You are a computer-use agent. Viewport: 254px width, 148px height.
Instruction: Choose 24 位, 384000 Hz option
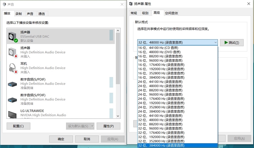click(x=177, y=112)
